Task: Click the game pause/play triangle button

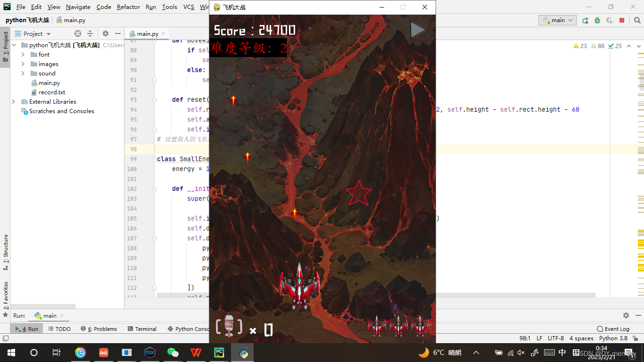Action: point(418,30)
